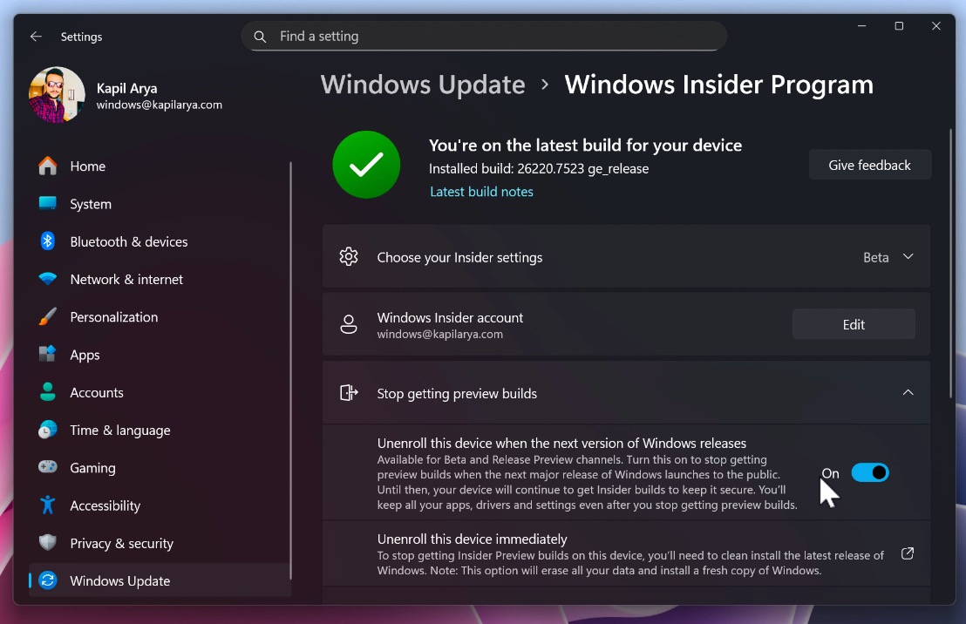Toggle the green success checkmark area
Viewport: 966px width, 624px height.
[365, 164]
